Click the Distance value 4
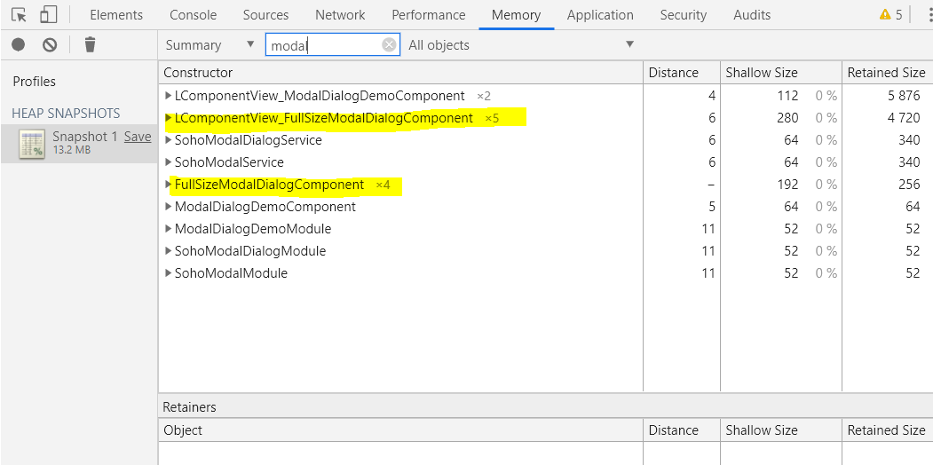 pos(712,96)
